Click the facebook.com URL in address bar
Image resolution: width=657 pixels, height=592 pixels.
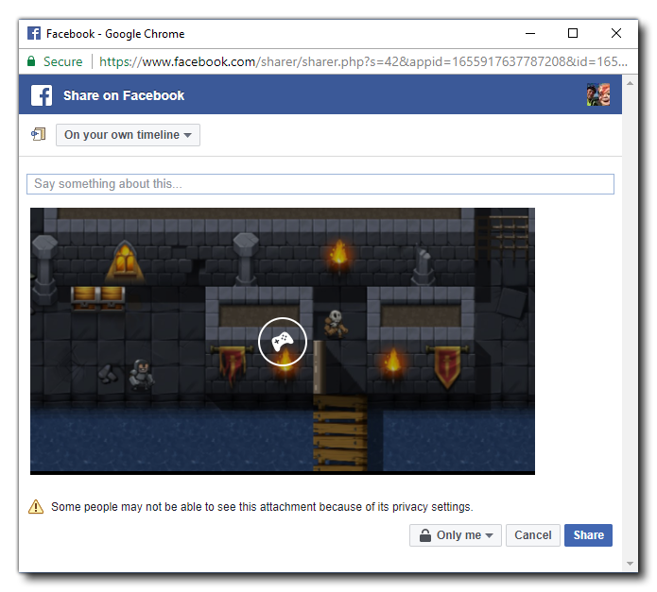tap(363, 61)
